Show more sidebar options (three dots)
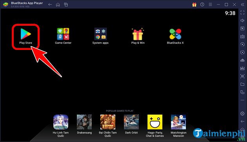 pyautogui.click(x=242, y=100)
